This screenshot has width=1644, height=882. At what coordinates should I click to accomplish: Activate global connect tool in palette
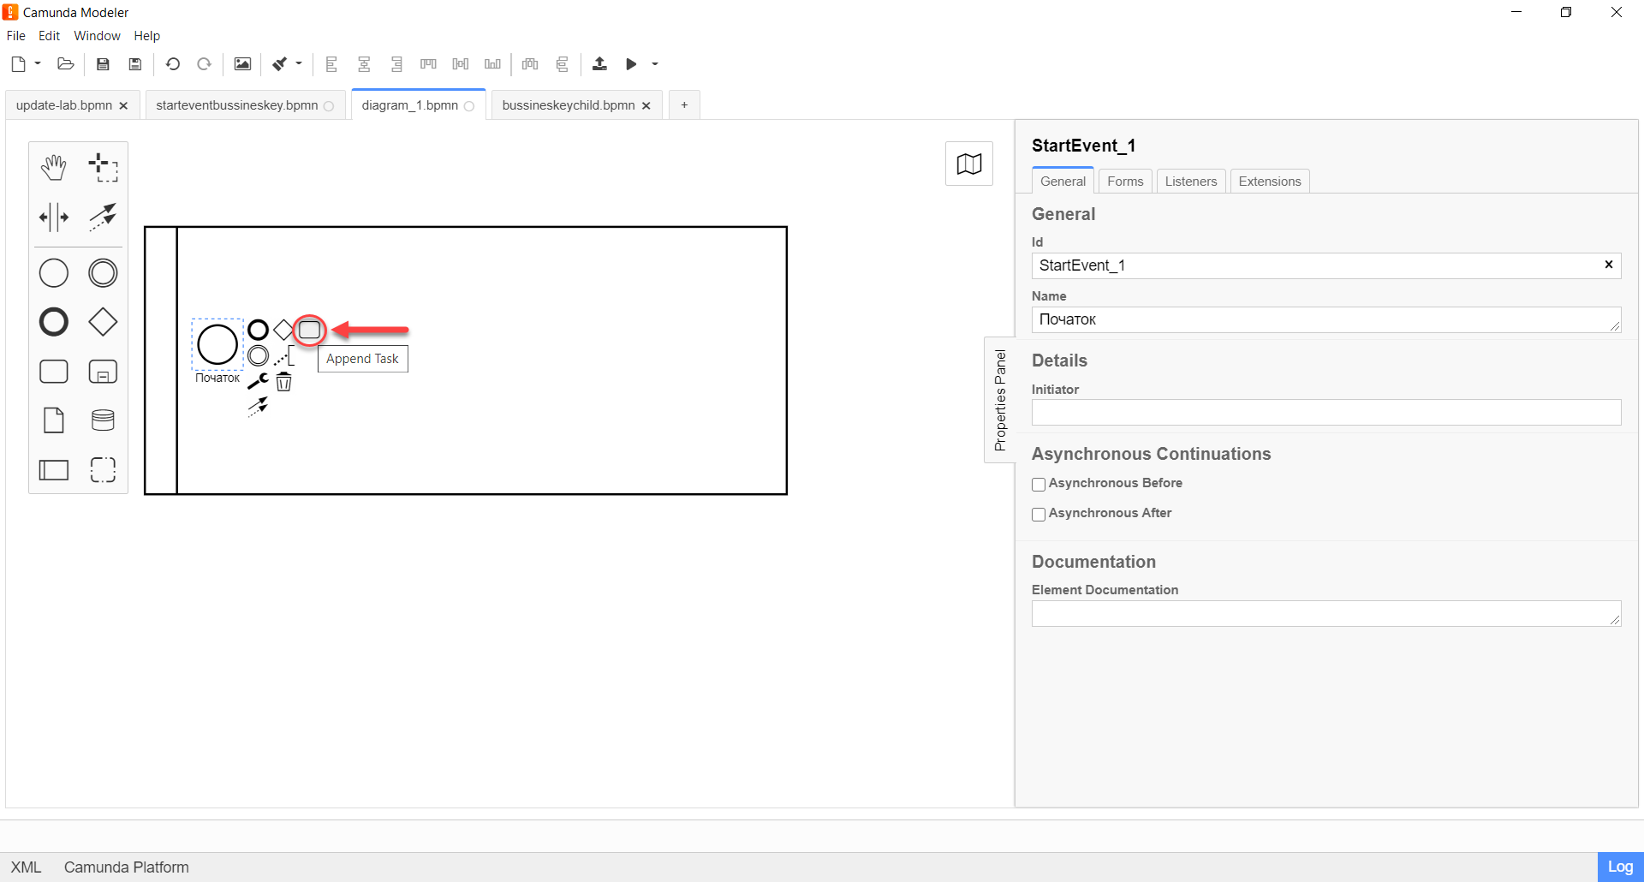tap(103, 217)
